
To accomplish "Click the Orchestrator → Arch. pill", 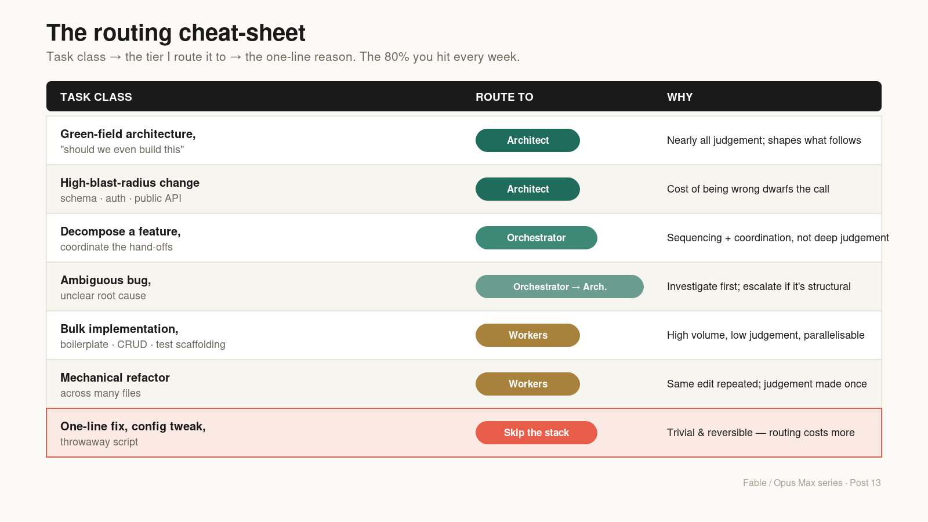I will tap(560, 287).
